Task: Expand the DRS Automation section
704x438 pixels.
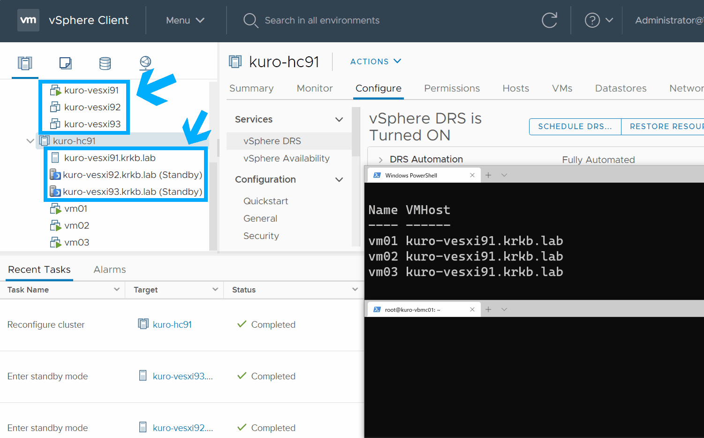Action: point(380,160)
